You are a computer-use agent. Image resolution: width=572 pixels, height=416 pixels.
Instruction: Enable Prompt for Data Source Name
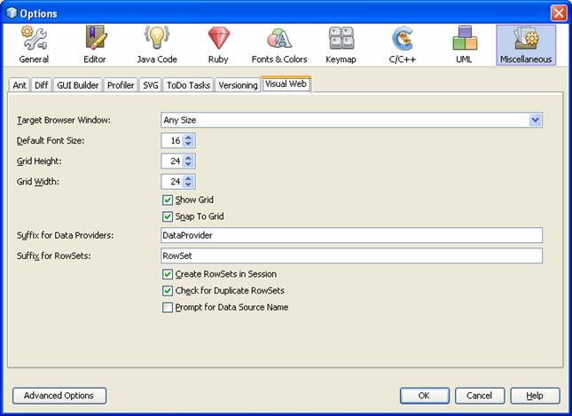click(168, 308)
